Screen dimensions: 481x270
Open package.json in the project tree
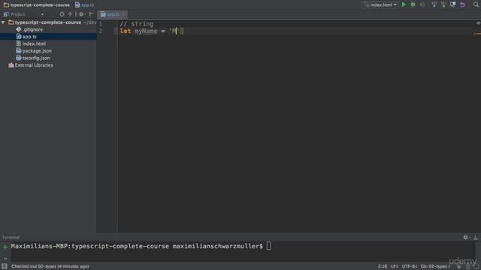point(37,51)
